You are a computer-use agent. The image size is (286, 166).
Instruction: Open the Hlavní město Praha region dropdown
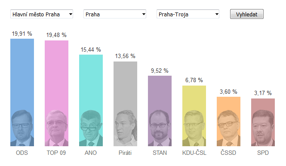42,14
